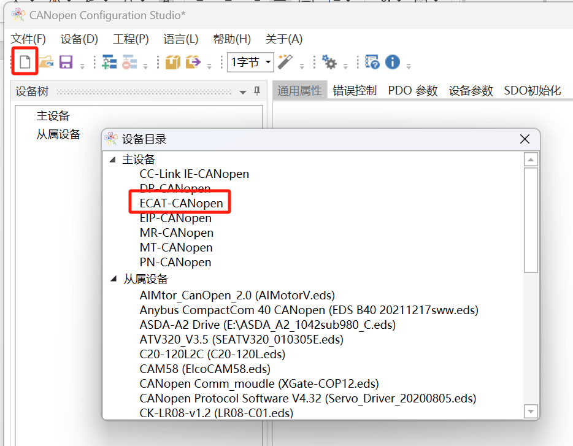573x446 pixels.
Task: Open toolbar overflow arrow after save icon
Action: 82,66
